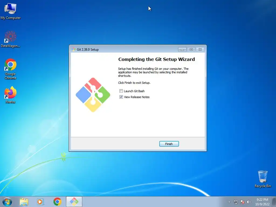This screenshot has width=276, height=207.
Task: Select Google Chrome desktop shortcut
Action: (11, 69)
